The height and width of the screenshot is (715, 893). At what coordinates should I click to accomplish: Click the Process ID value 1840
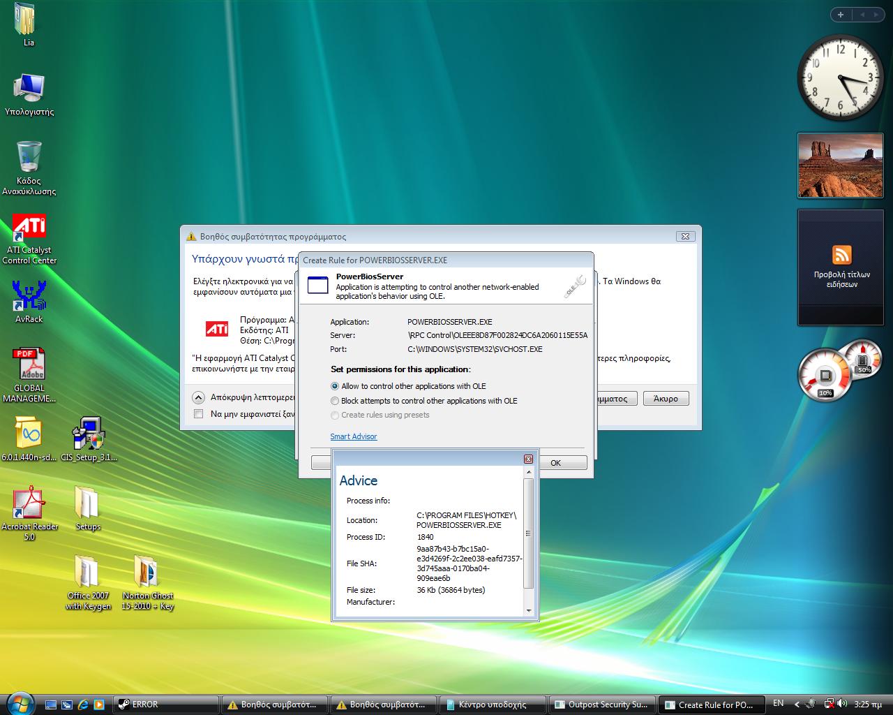tap(425, 537)
